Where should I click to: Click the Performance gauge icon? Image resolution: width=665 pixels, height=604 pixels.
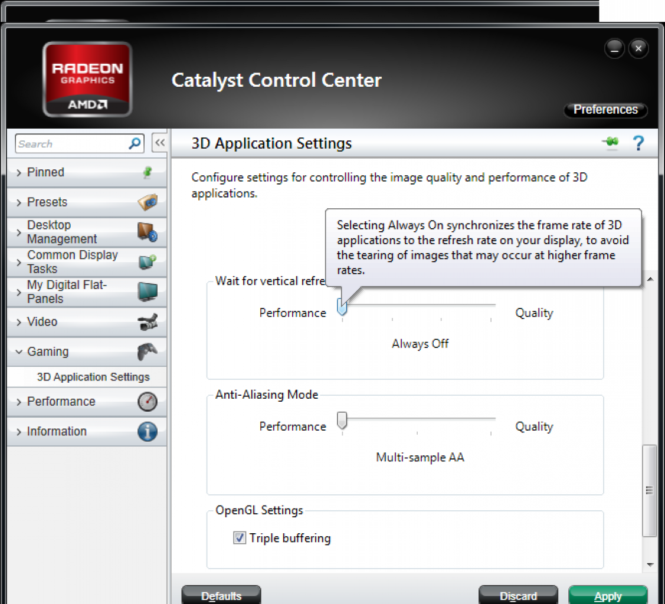coord(147,402)
